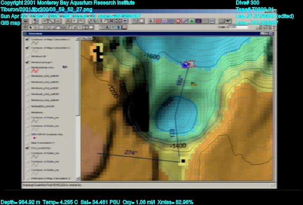Select the black square waypoint at line end
Screen dimensions: 303x205
183,161
